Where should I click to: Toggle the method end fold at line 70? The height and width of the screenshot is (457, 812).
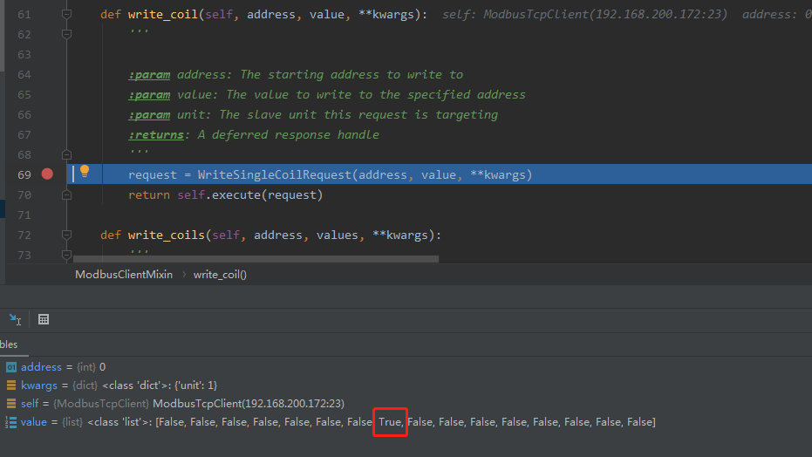(x=66, y=195)
